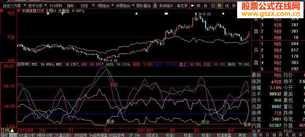
Task: Open the 指标 toolbar menu
Action: (x=70, y=6)
